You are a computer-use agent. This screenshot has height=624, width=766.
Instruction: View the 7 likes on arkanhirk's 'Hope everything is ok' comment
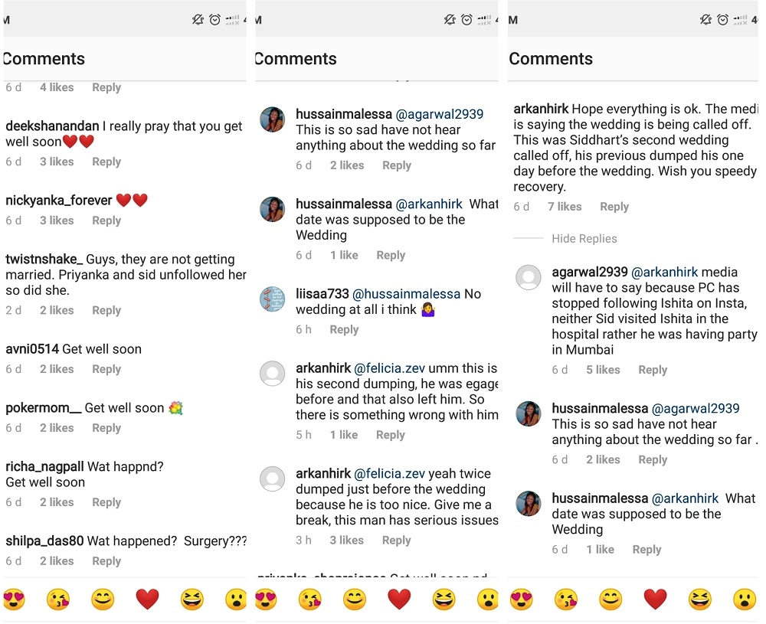[565, 207]
